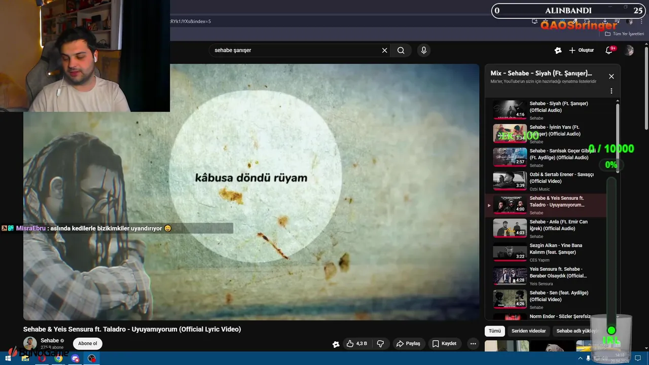This screenshot has width=649, height=365.
Task: Play 'Sehabe - Anla (Ft. Emir Can İğrek)'
Action: pyautogui.click(x=546, y=229)
